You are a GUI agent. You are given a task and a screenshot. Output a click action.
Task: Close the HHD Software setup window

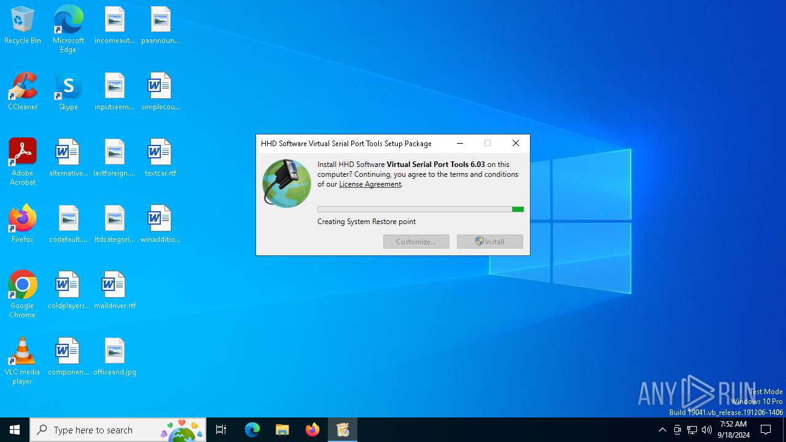click(516, 143)
